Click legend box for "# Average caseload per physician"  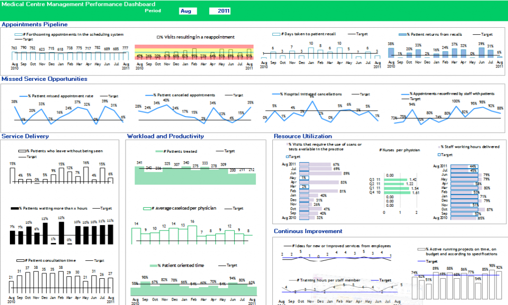point(147,208)
